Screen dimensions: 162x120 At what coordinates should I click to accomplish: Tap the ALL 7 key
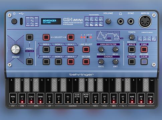click(x=68, y=98)
